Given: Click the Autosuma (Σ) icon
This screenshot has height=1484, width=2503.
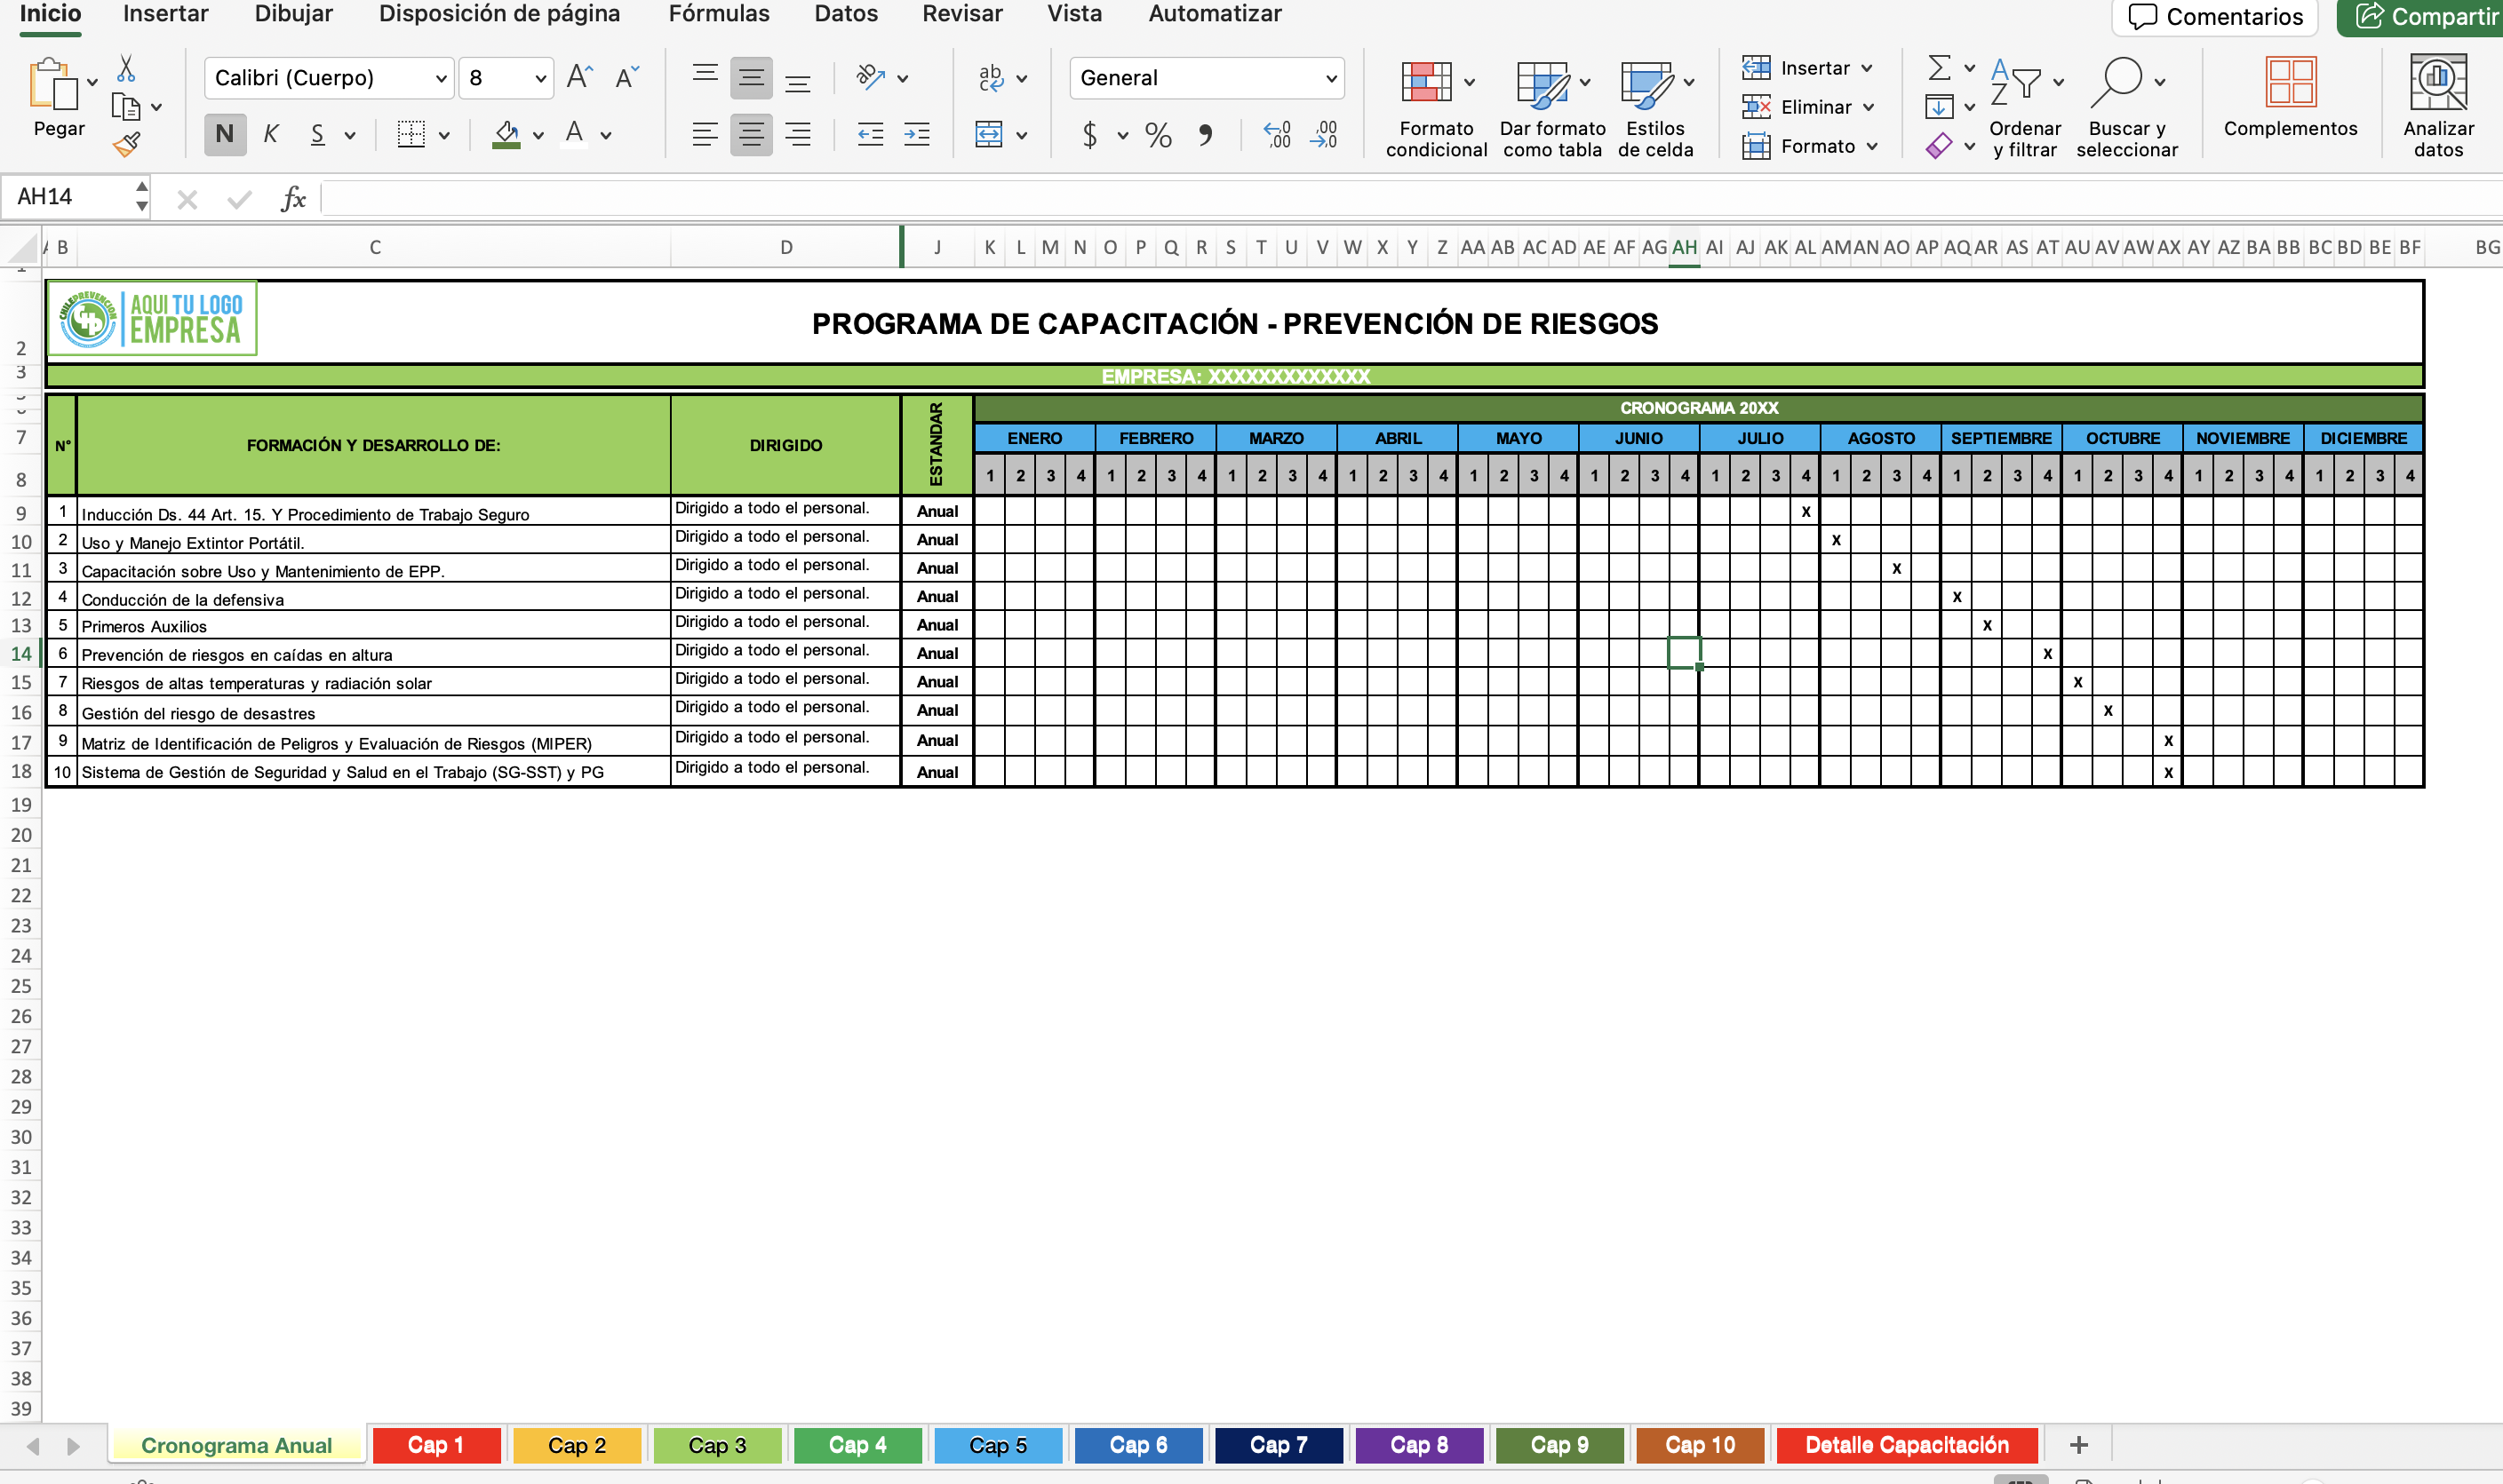Looking at the screenshot, I should click(1939, 67).
